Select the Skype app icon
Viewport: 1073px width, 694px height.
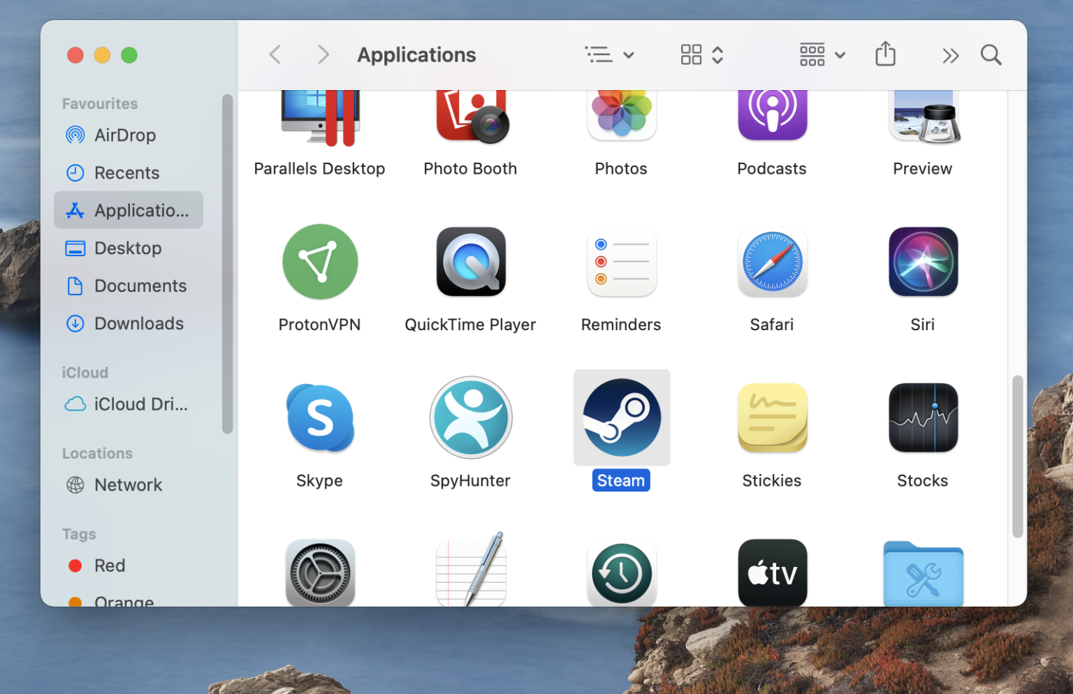320,418
